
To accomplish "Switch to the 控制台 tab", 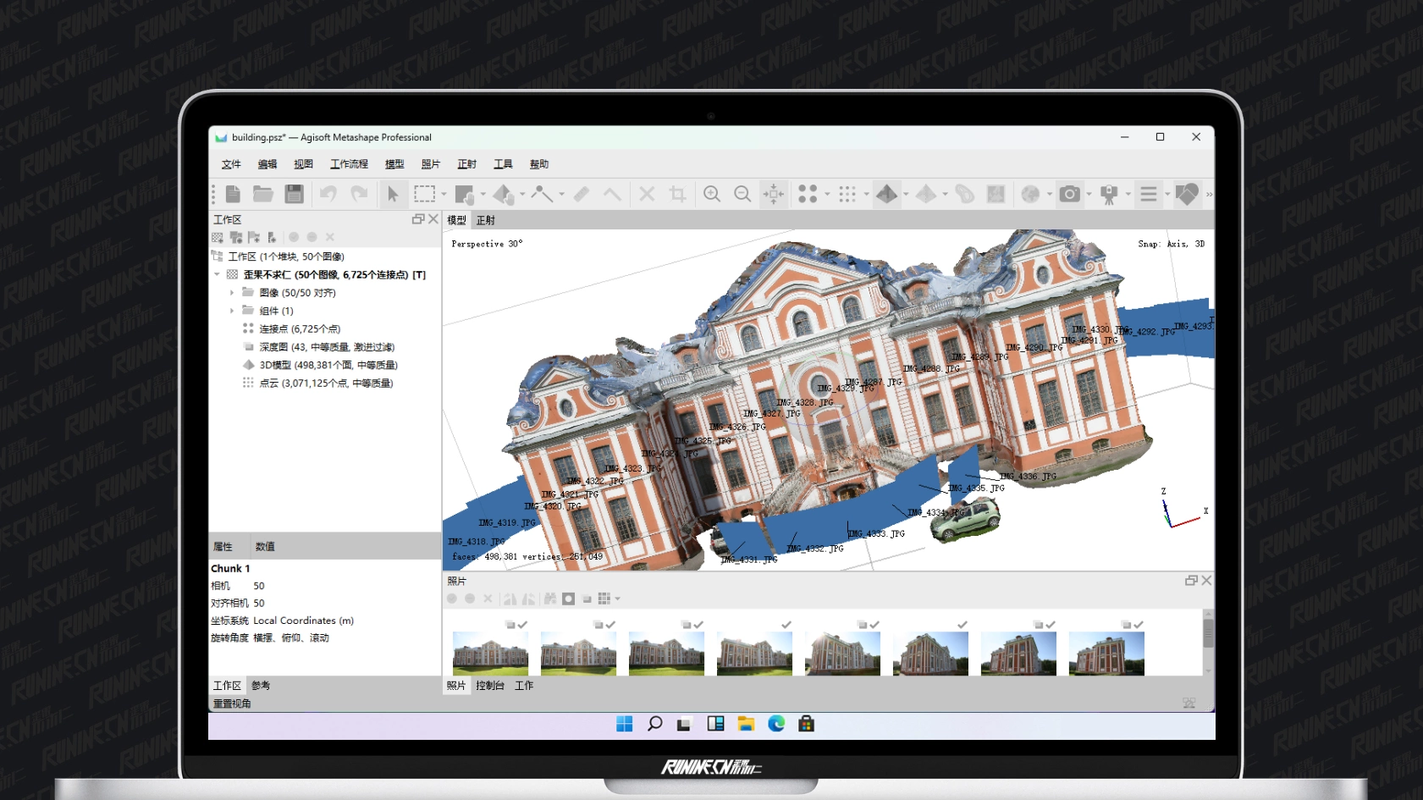I will pos(490,686).
